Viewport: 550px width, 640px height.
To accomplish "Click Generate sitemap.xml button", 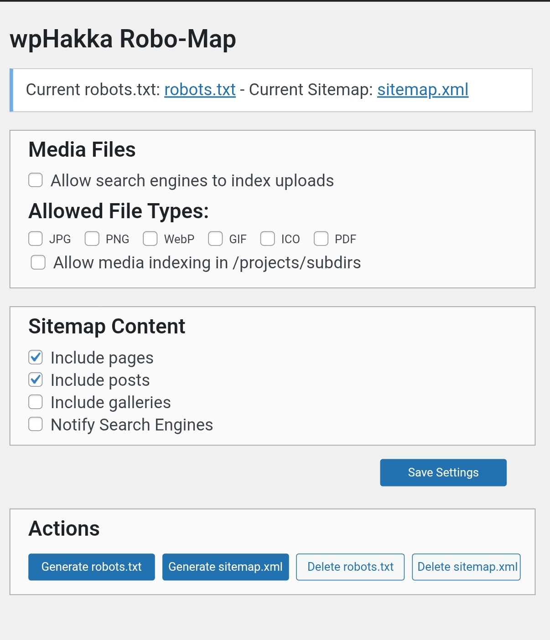I will [x=226, y=567].
